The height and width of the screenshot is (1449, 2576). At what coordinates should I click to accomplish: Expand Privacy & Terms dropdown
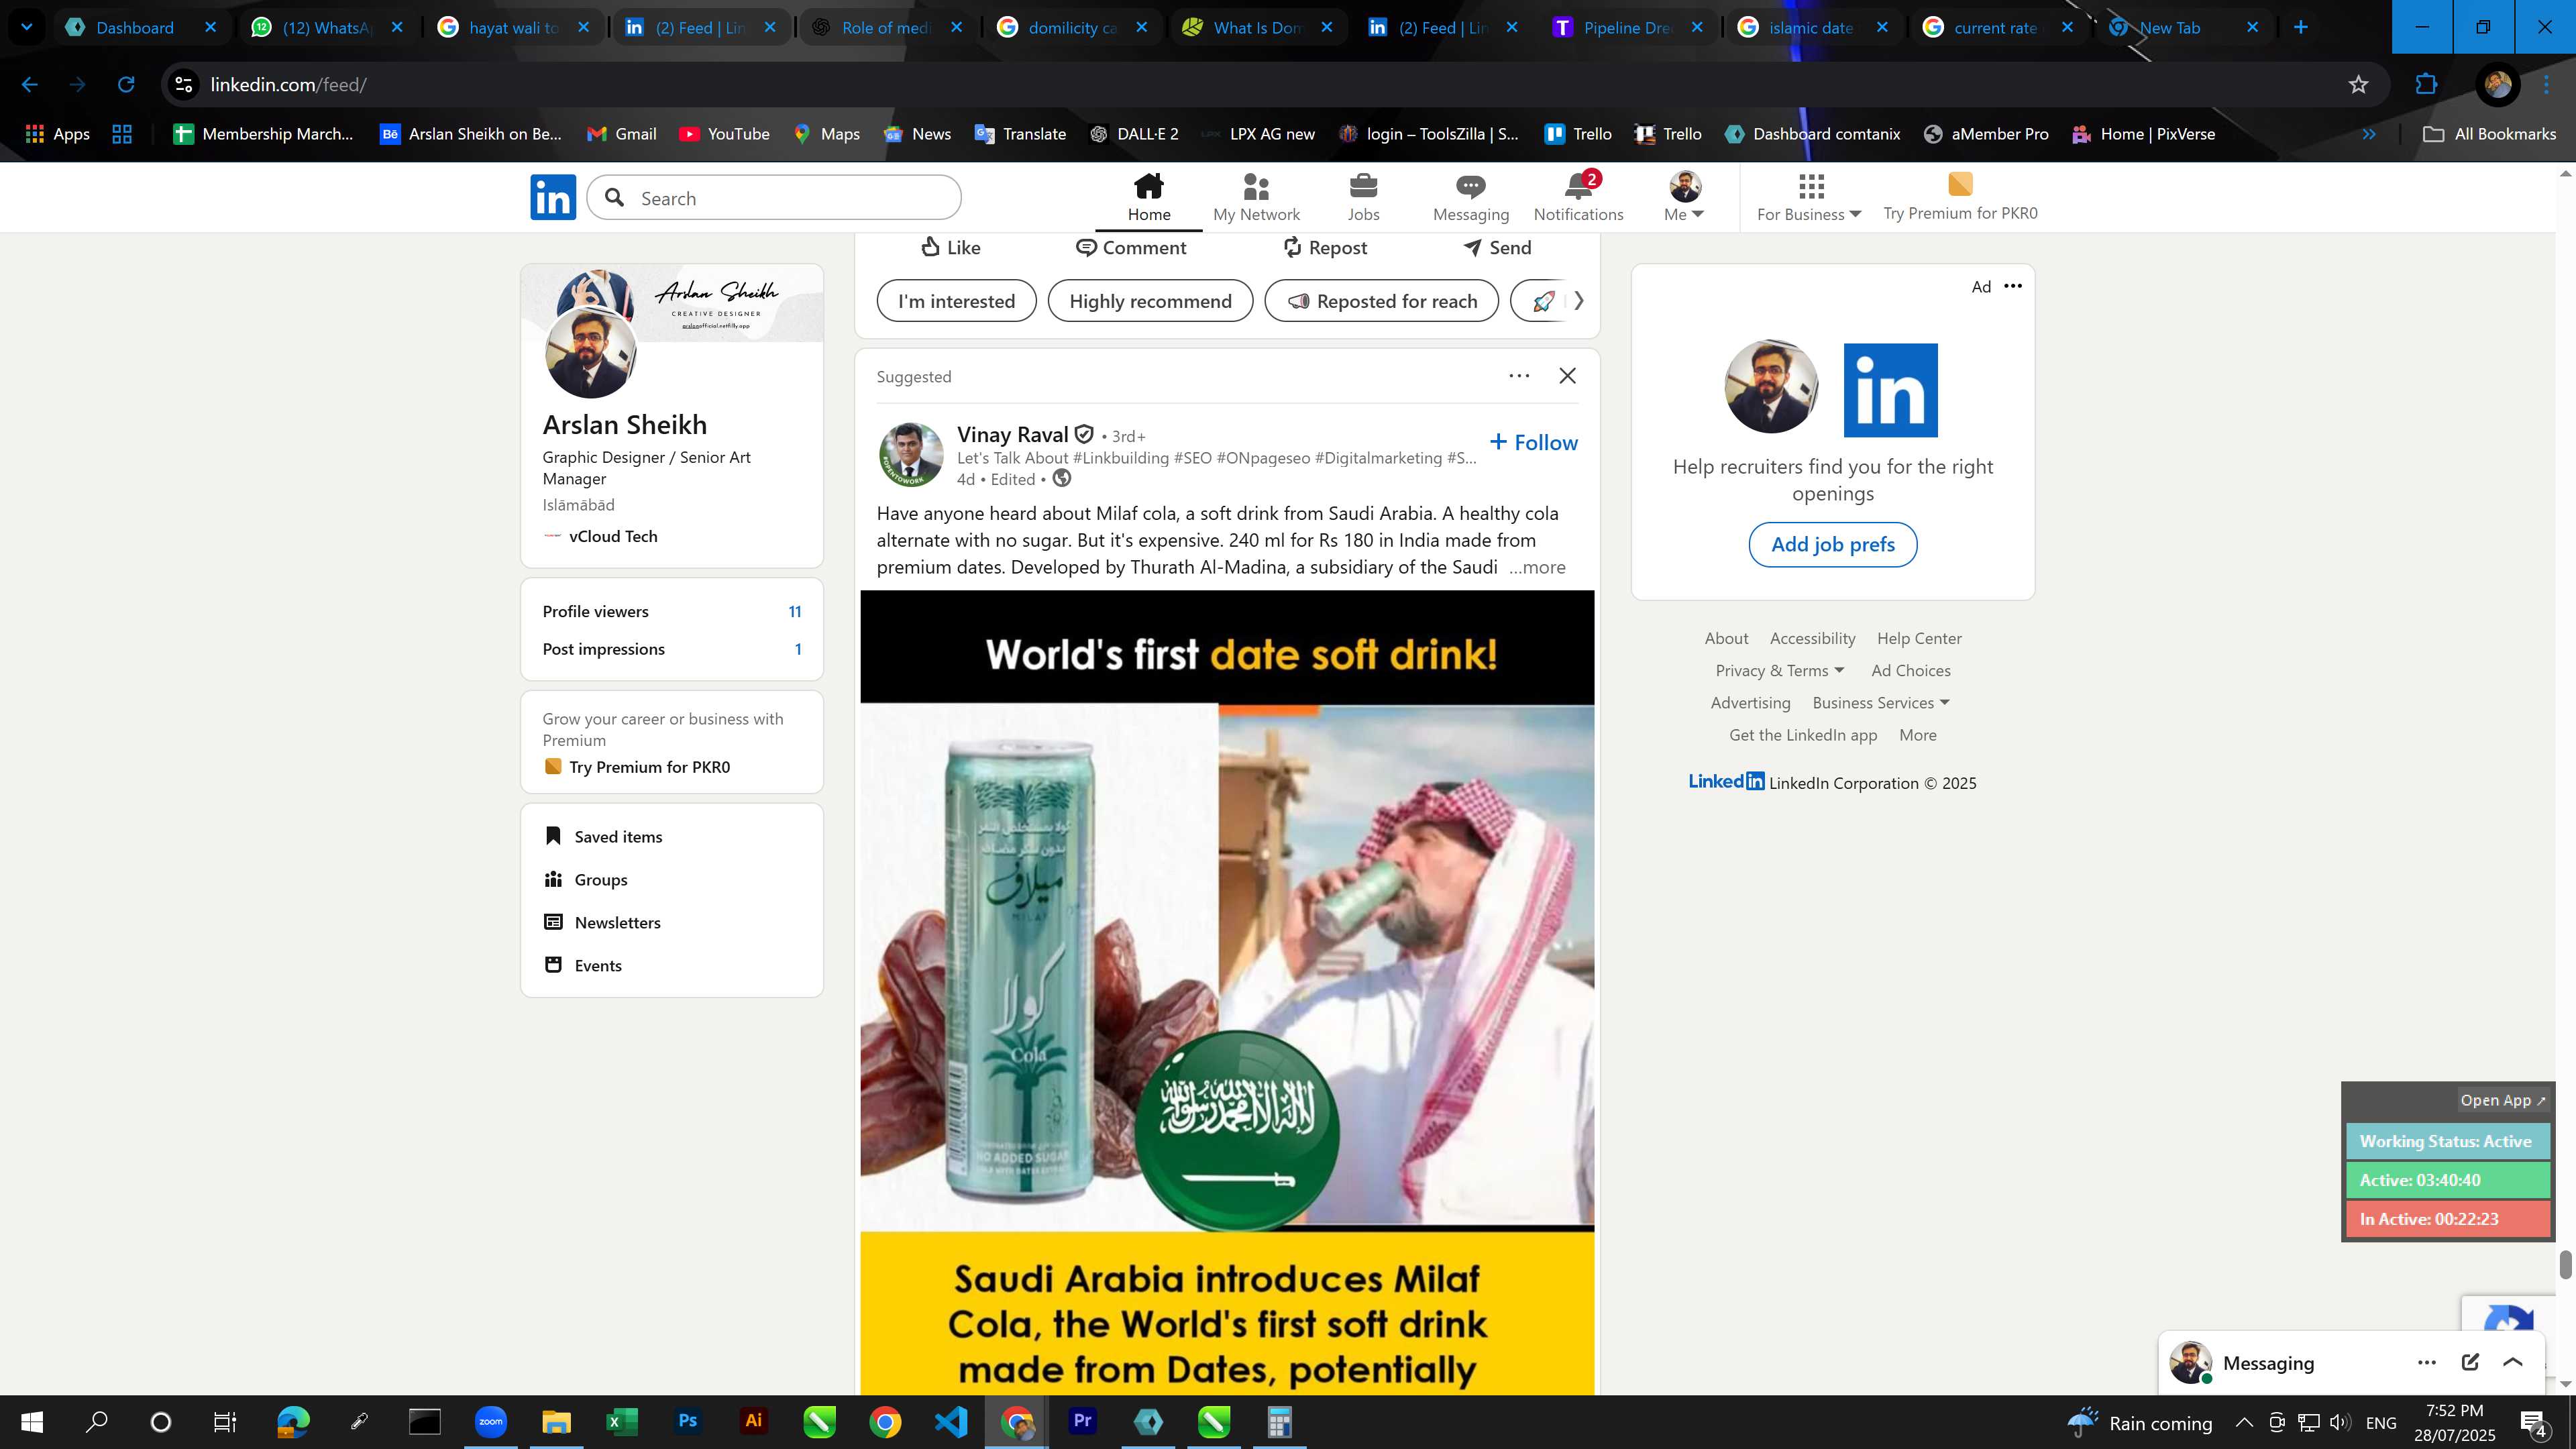[1779, 671]
